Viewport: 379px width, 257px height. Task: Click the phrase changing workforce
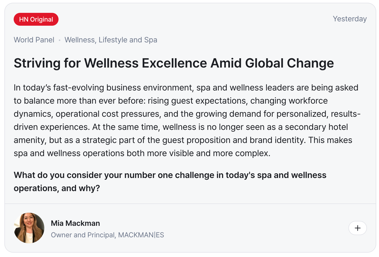(x=289, y=101)
